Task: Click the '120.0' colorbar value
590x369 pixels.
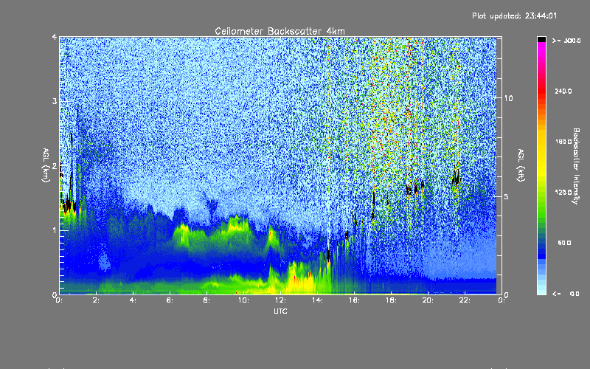Action: (x=563, y=193)
